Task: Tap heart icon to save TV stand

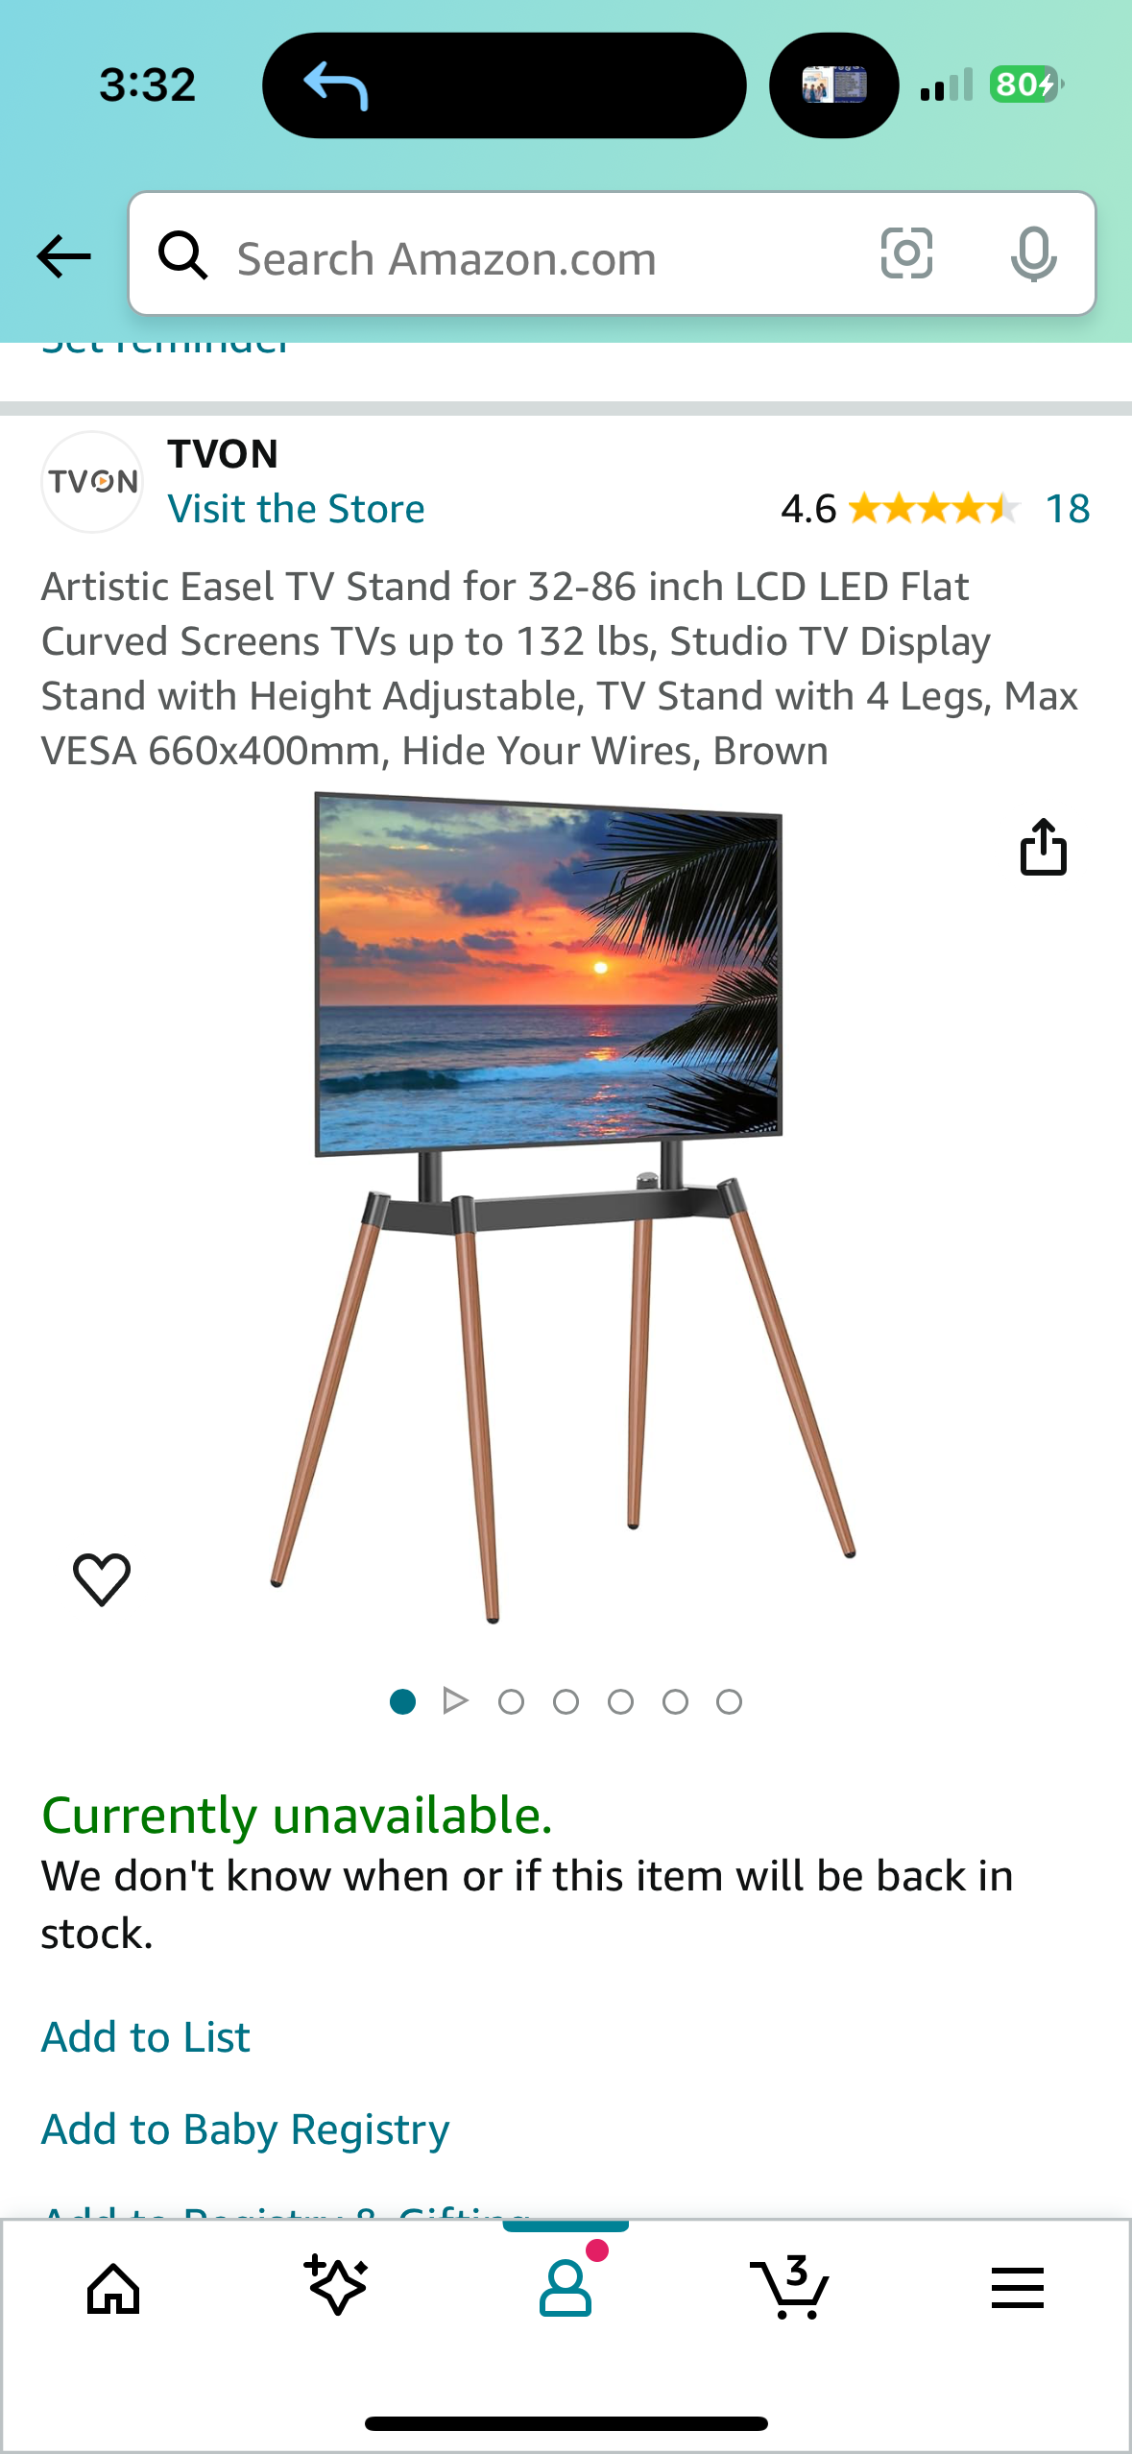Action: tap(102, 1579)
